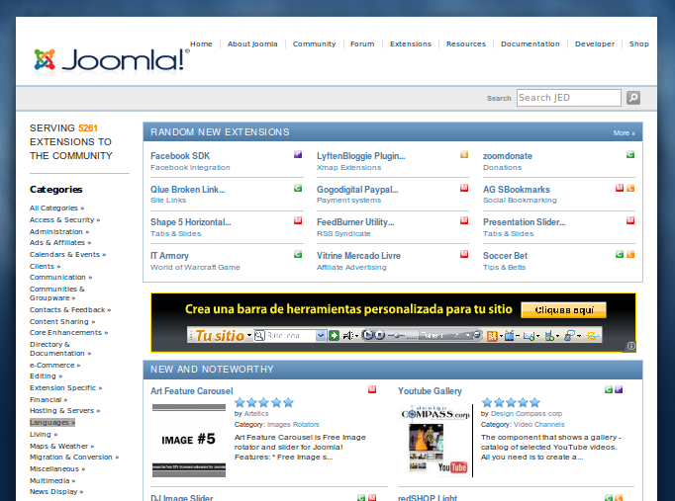Open the Calendars & Events category
Screen dimensions: 675x501
point(67,254)
